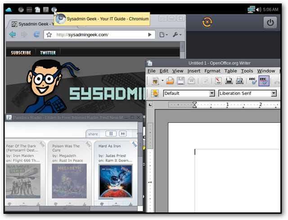Click the Open folder icon in Writer
Image resolution: width=288 pixels, height=220 pixels.
(170, 81)
